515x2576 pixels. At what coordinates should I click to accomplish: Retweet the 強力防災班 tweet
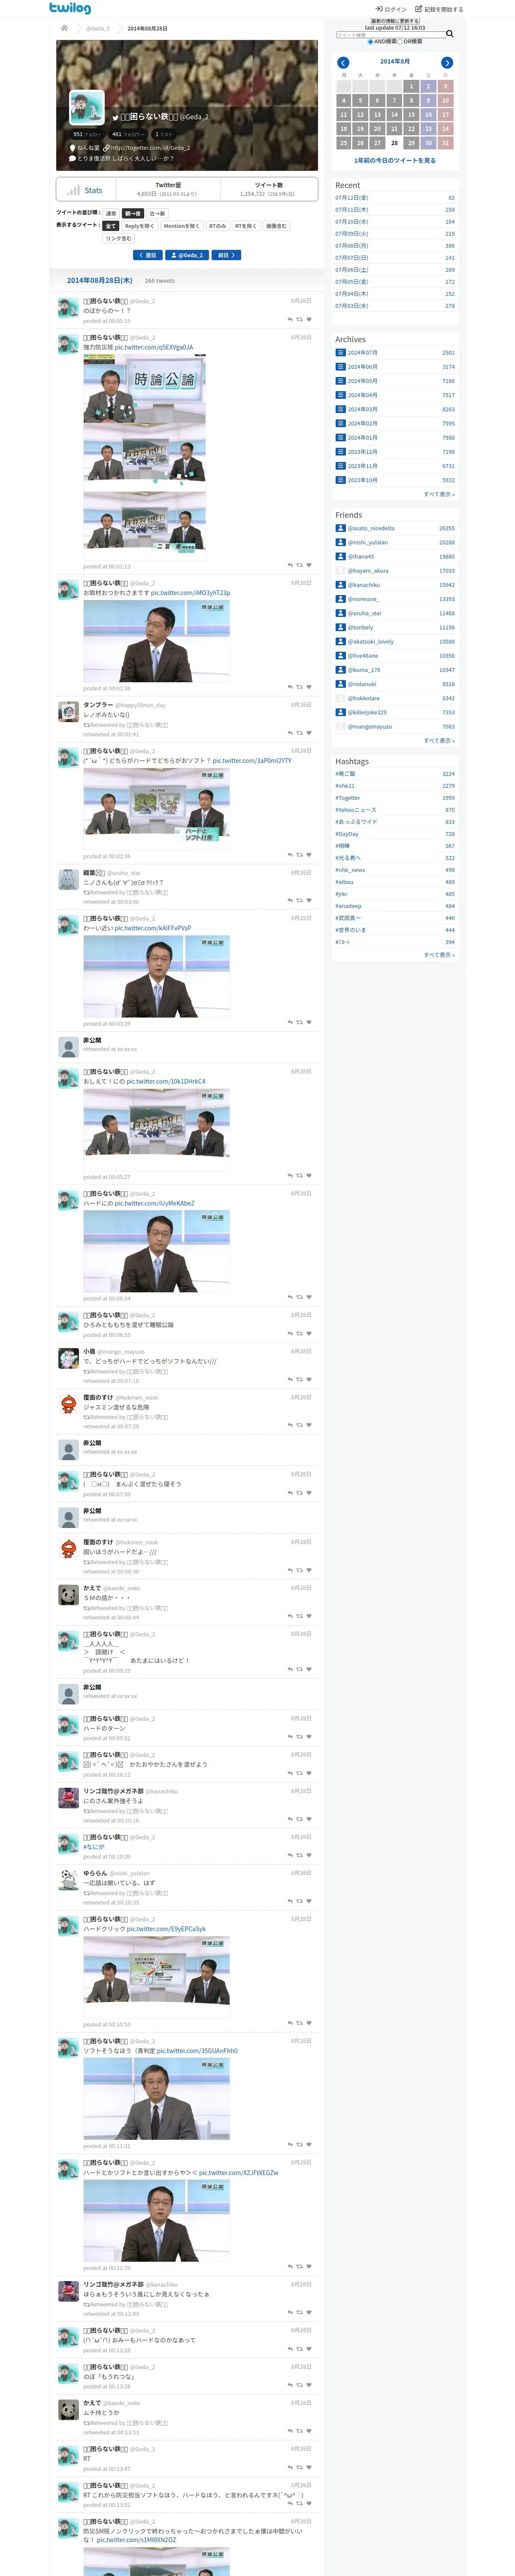(299, 565)
